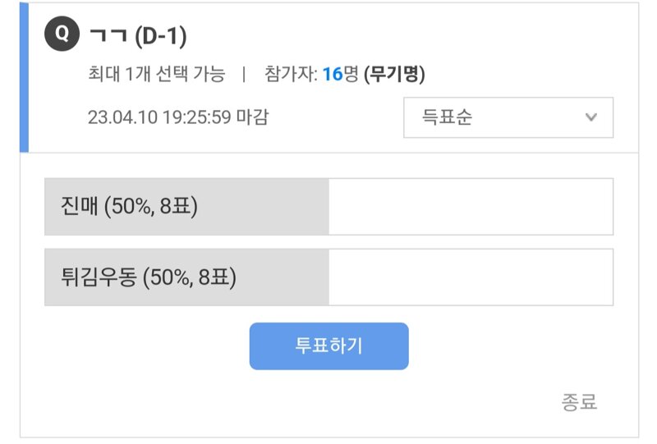
Task: Select the 진매 poll option
Action: pyautogui.click(x=329, y=207)
